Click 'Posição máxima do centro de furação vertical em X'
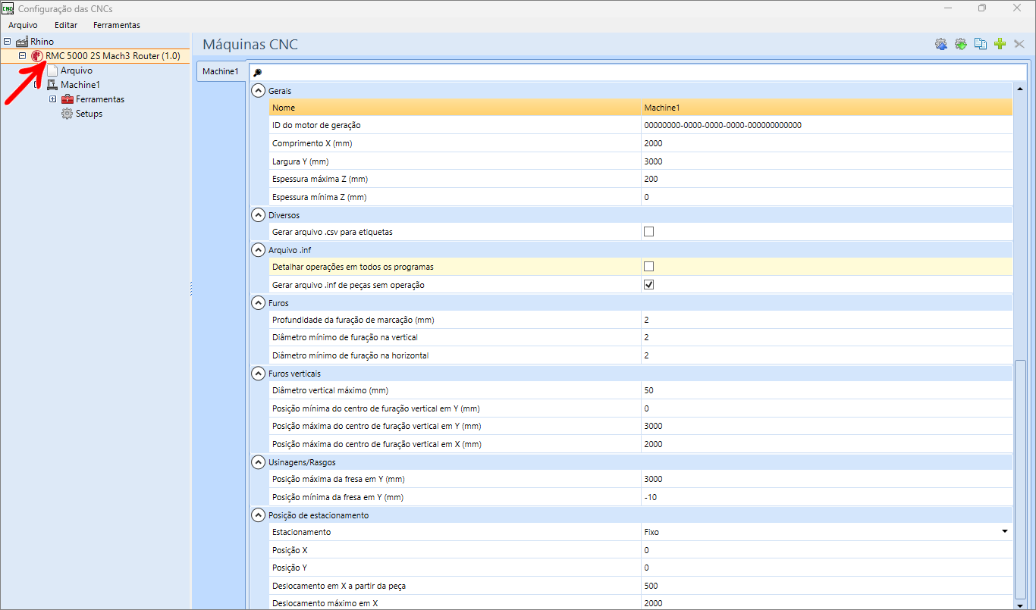Viewport: 1036px width, 610px height. 377,444
